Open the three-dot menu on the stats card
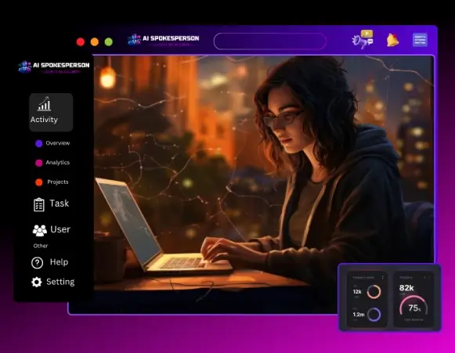 383,278
